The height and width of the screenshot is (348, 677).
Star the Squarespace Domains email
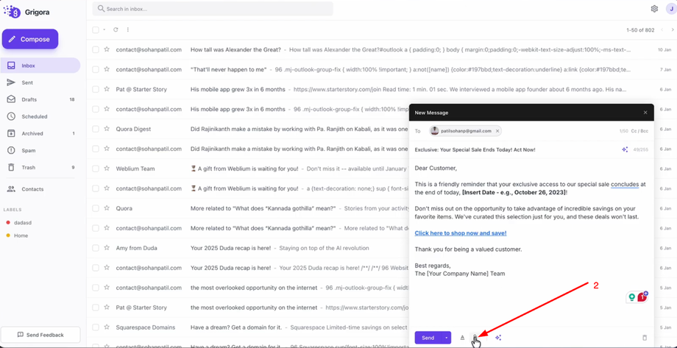tap(107, 327)
